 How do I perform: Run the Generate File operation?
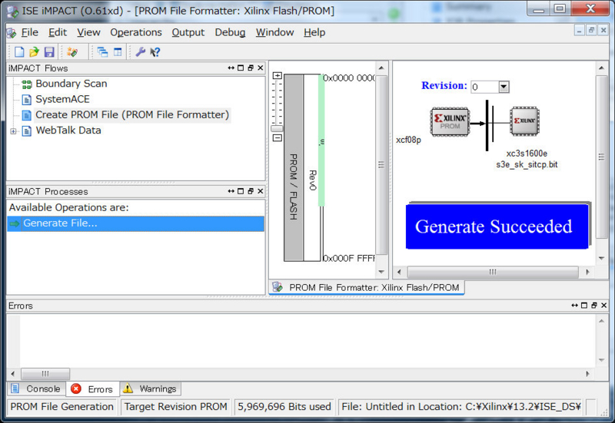pyautogui.click(x=135, y=223)
